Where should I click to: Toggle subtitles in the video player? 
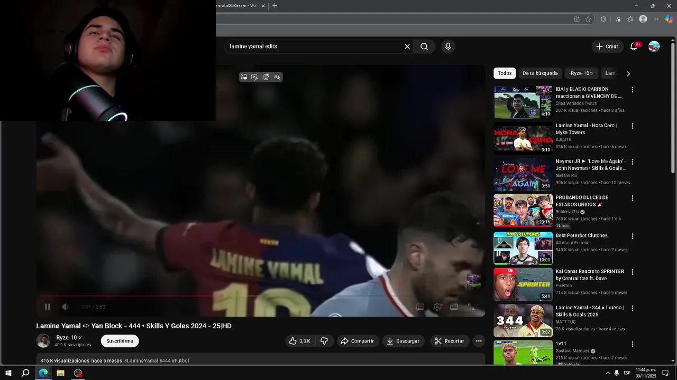tap(420, 307)
